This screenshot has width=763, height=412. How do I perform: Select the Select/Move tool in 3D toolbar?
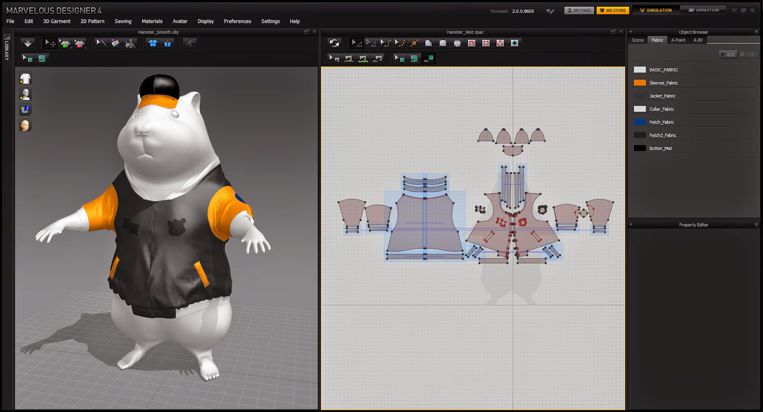(50, 43)
